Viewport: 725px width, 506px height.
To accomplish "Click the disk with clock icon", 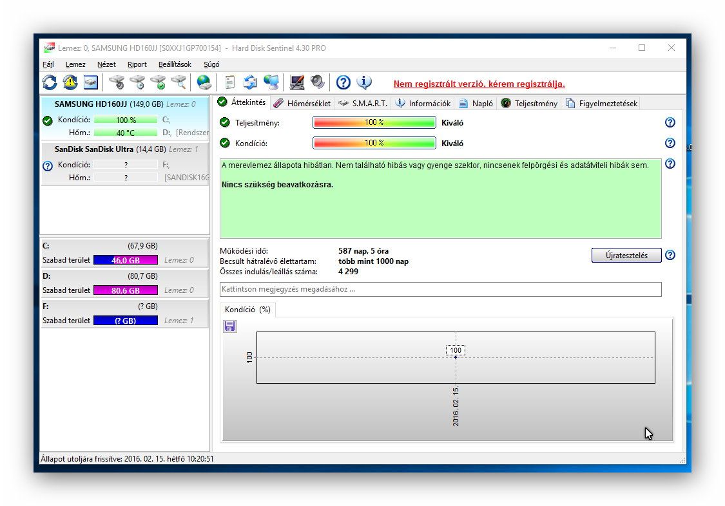I will (137, 82).
